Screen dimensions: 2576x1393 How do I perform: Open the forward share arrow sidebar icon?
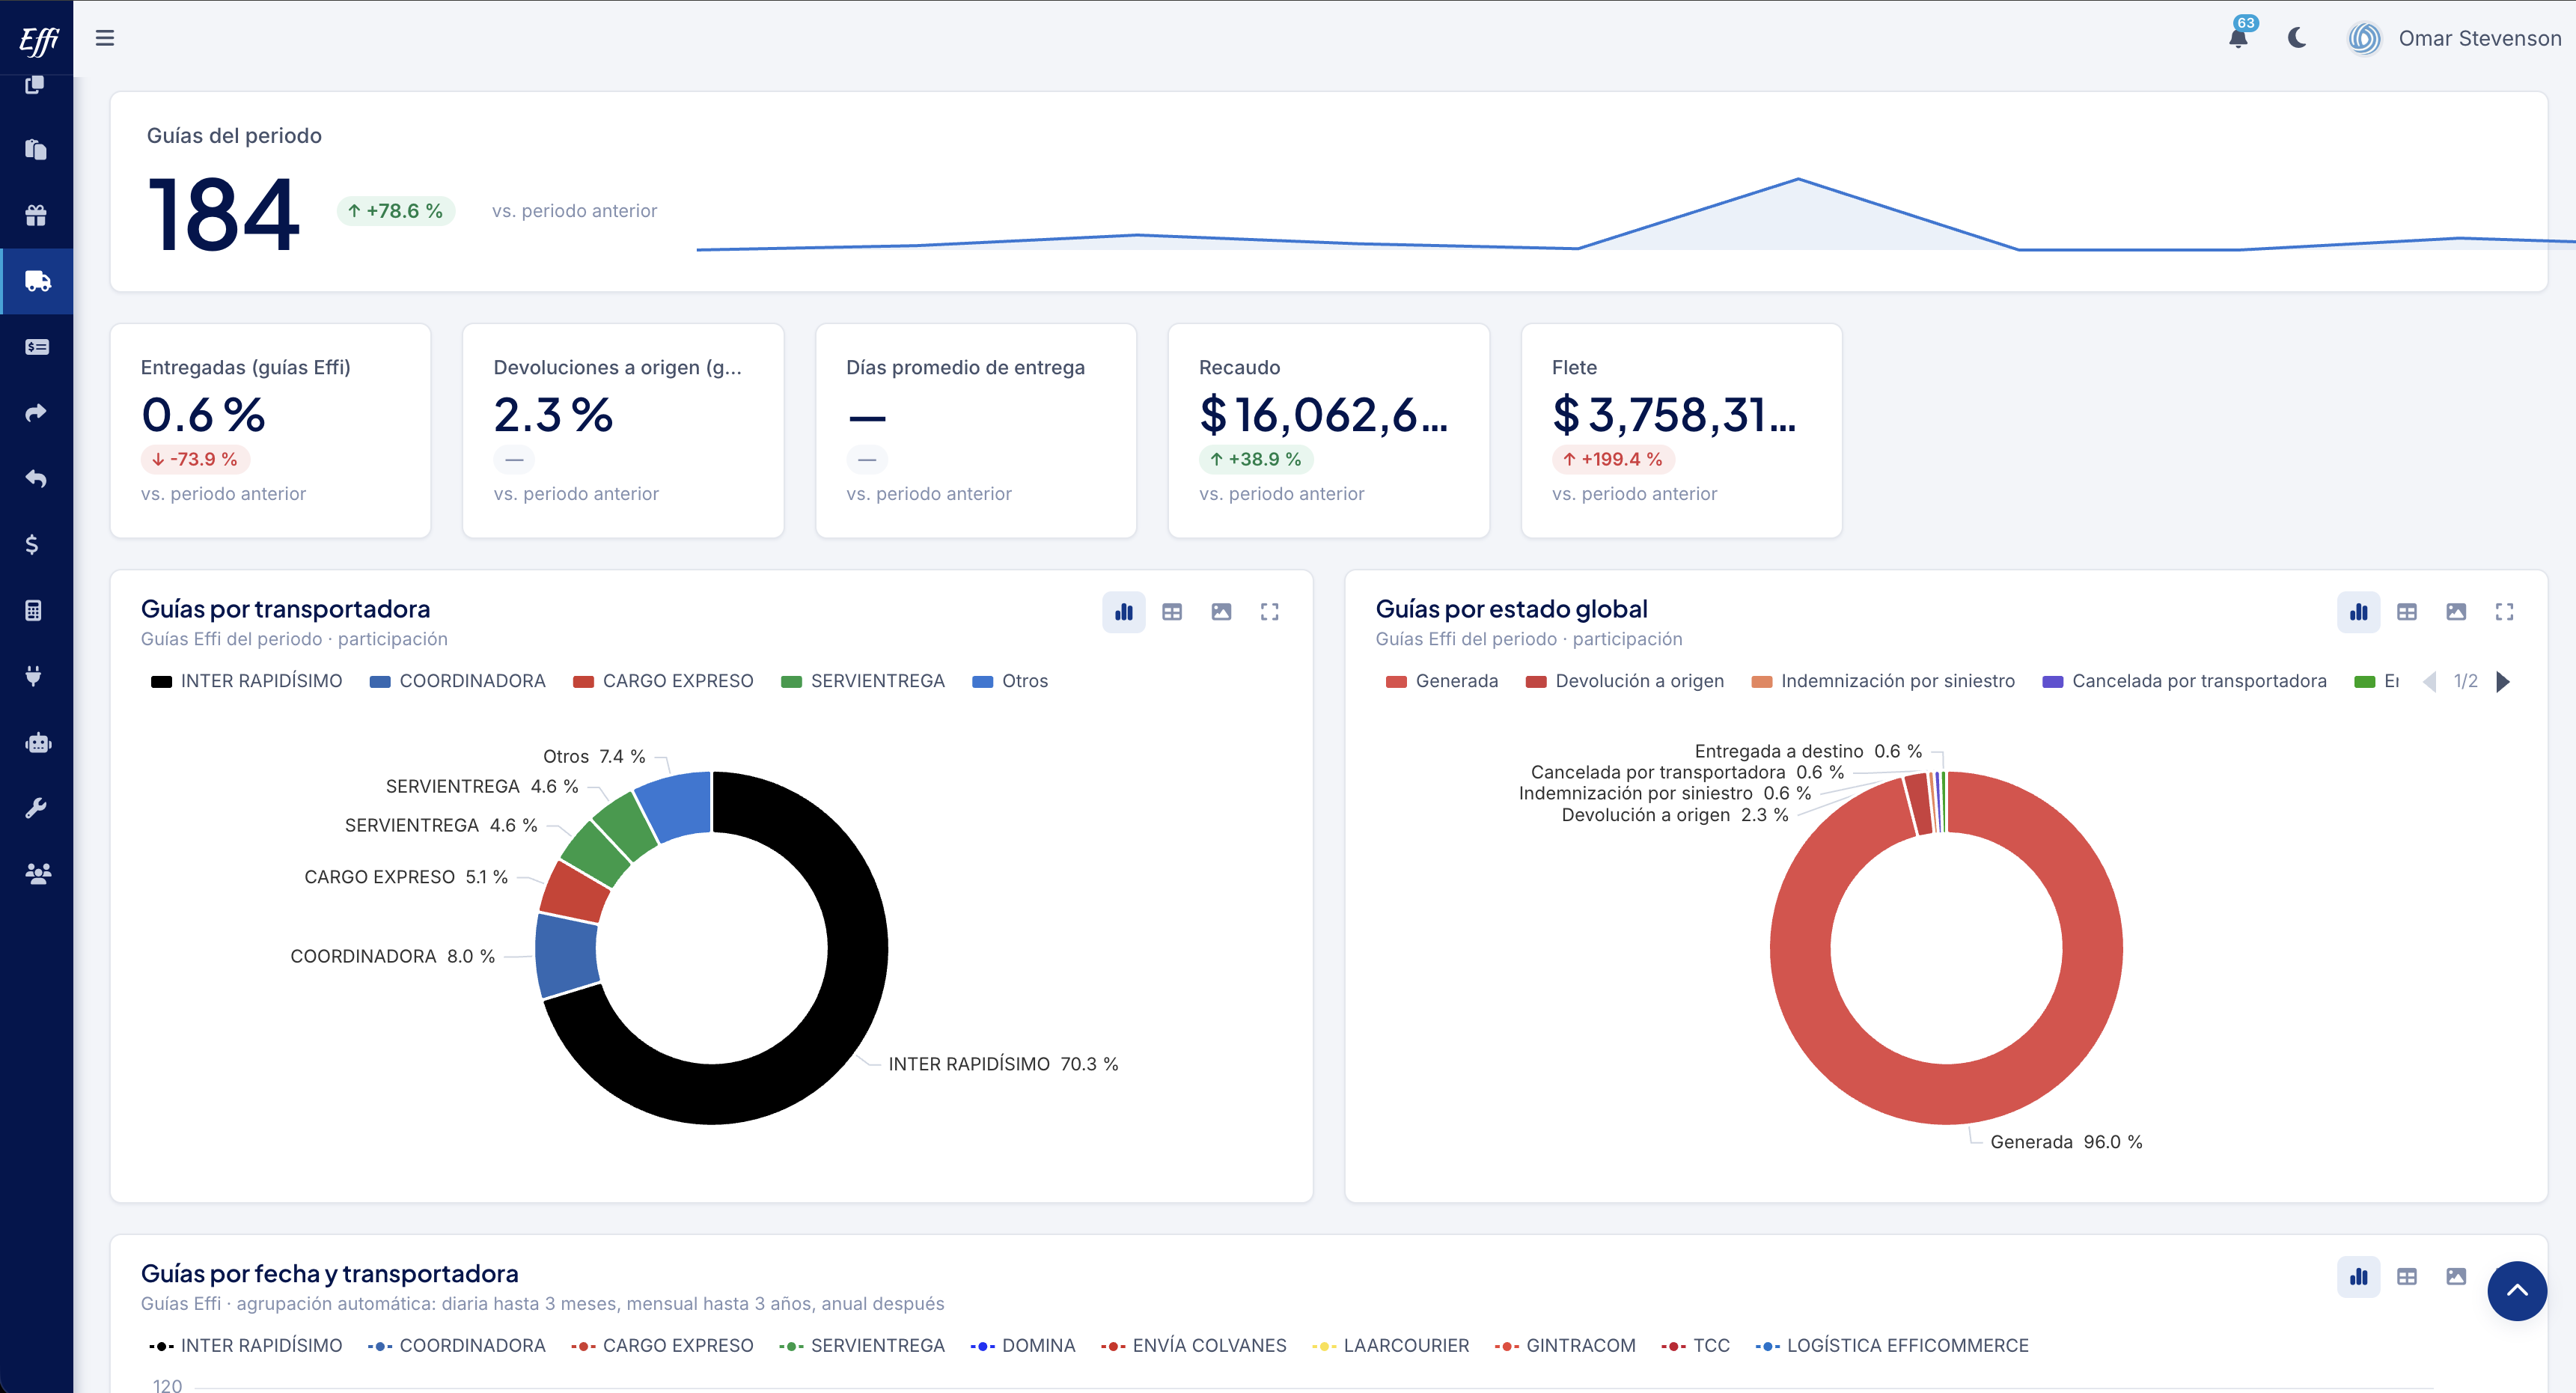coord(36,413)
